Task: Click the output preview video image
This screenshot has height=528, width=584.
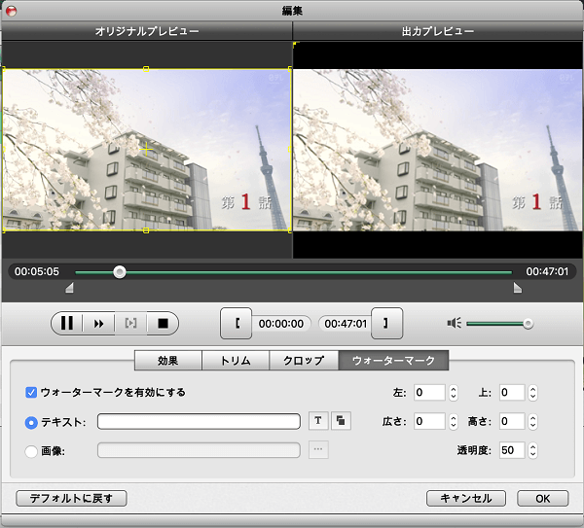Action: pyautogui.click(x=438, y=150)
